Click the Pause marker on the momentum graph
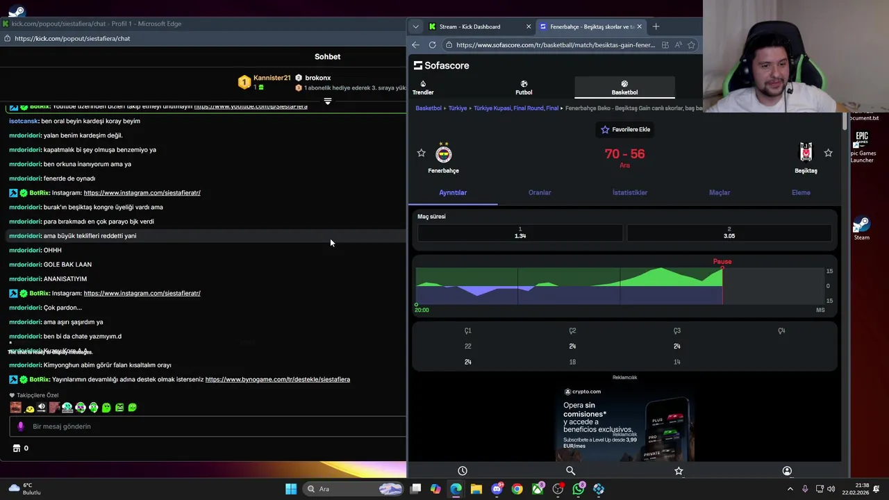 point(722,262)
